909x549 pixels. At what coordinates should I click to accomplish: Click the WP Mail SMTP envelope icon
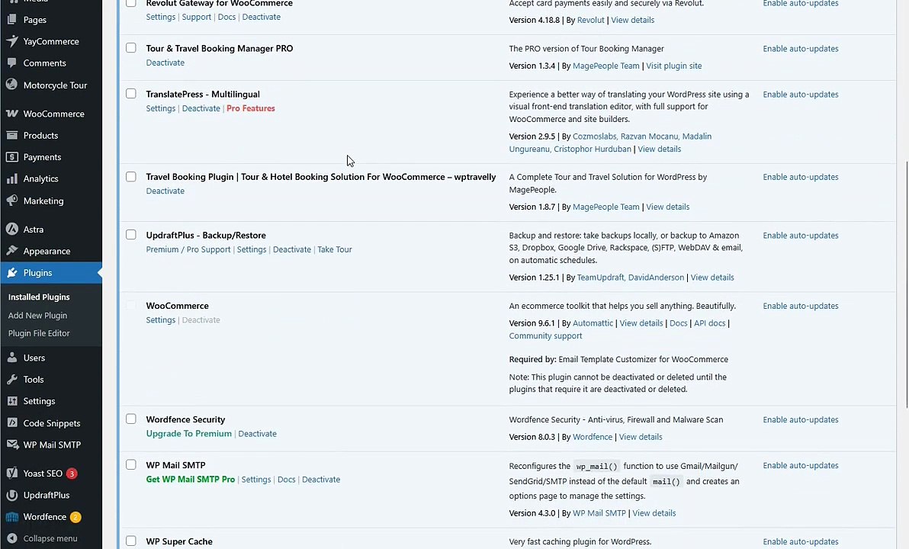(11, 445)
